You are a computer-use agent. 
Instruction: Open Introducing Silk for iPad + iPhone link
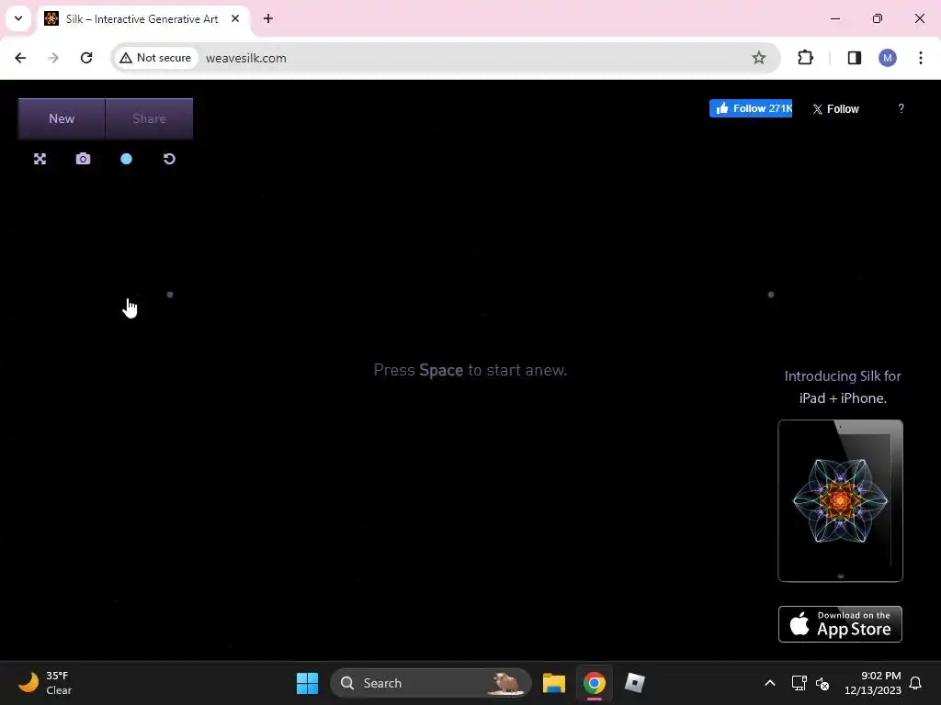[843, 386]
